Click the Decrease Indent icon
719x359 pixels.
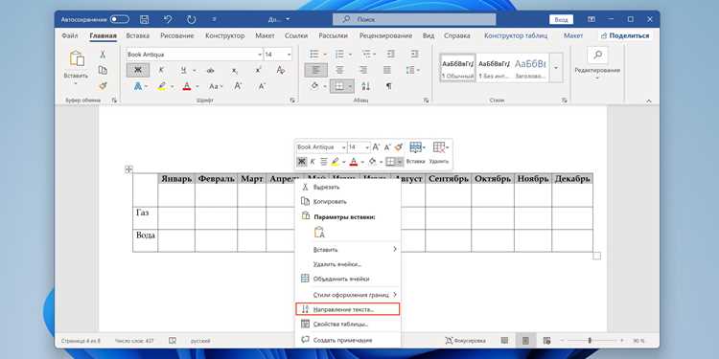[391, 55]
